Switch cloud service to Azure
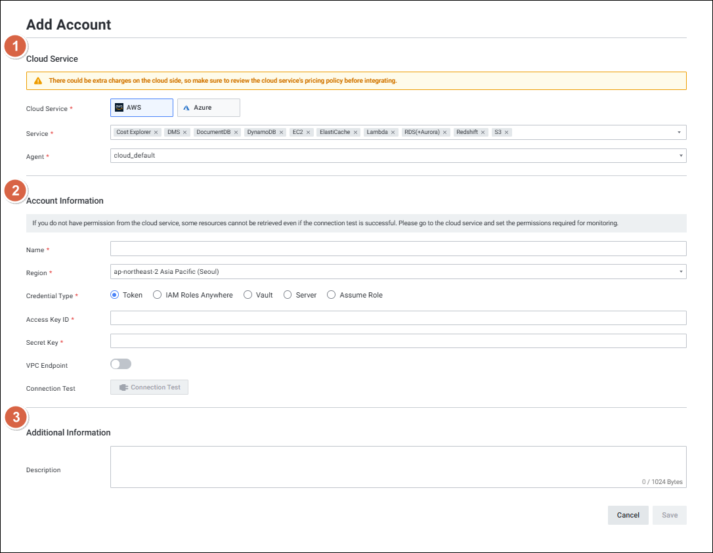Image resolution: width=713 pixels, height=553 pixels. click(209, 108)
